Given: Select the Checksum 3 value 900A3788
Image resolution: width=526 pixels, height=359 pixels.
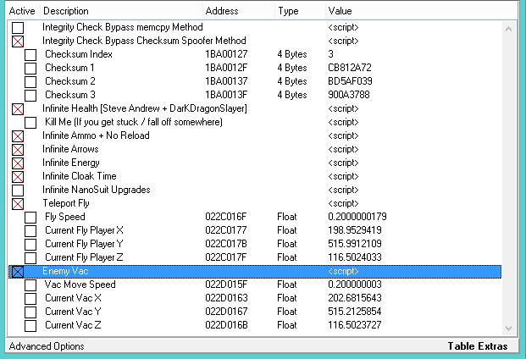Looking at the screenshot, I should 348,95.
